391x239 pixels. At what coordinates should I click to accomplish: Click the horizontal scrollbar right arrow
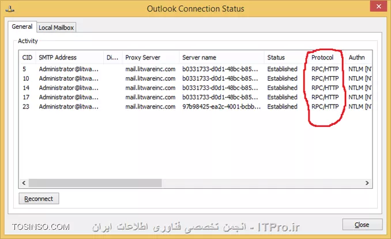tap(367, 183)
